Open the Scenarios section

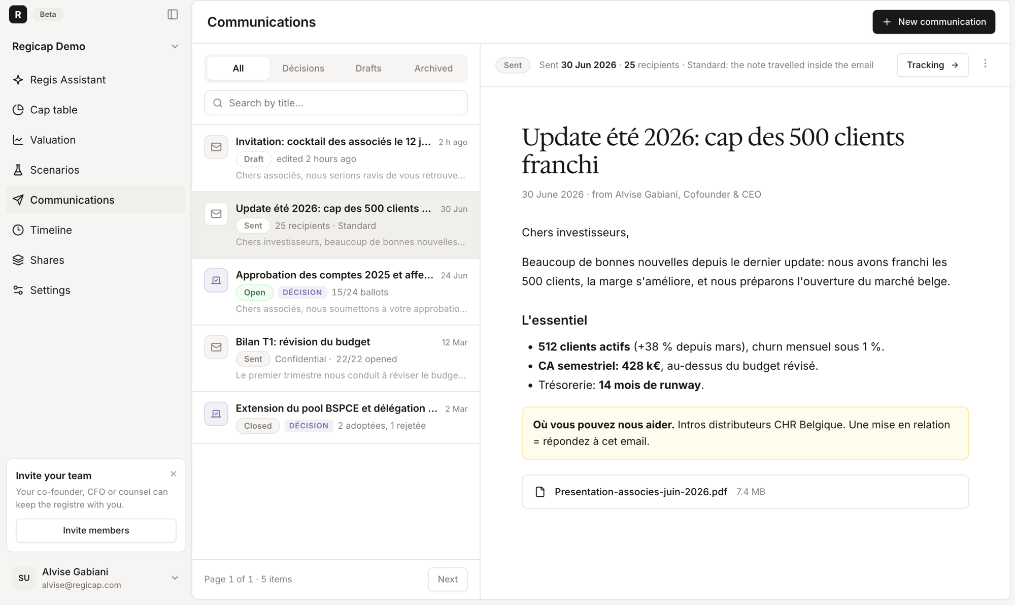pos(96,170)
